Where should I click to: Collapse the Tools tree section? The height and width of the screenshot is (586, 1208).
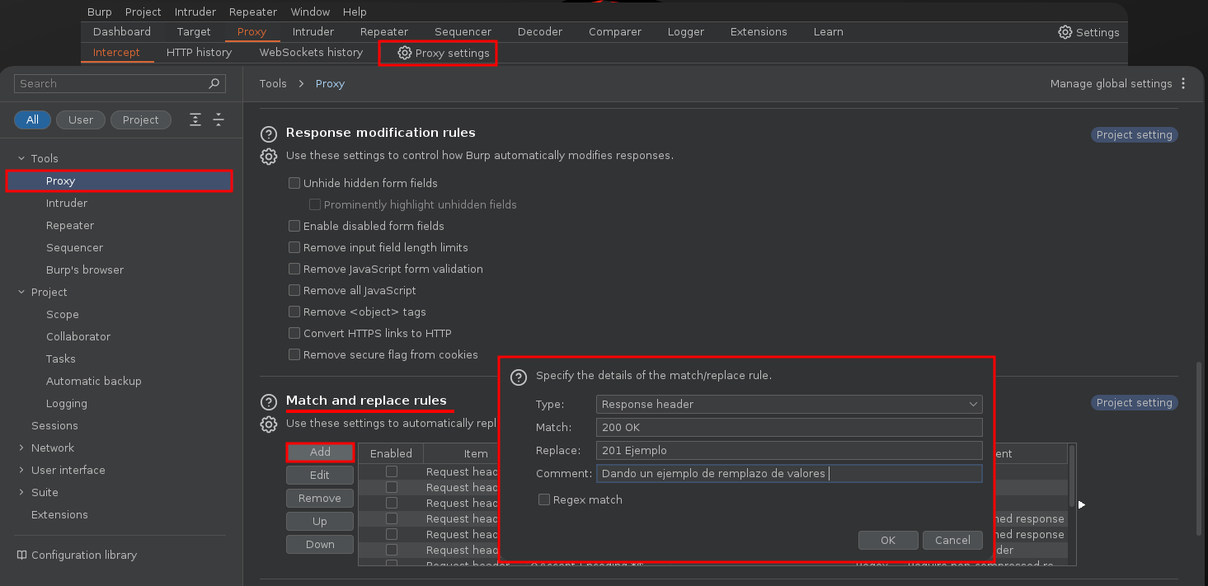pyautogui.click(x=21, y=158)
